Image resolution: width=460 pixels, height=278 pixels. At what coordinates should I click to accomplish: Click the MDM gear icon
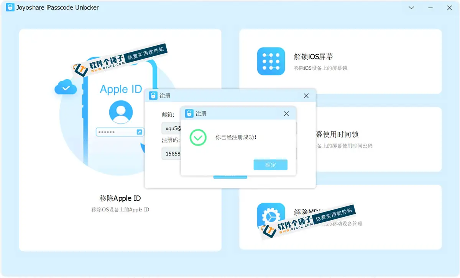[271, 217]
